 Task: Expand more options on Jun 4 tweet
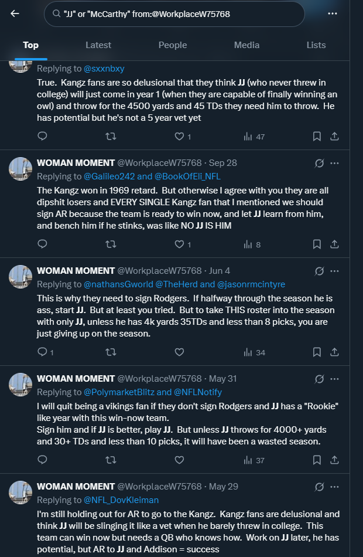[x=335, y=271]
